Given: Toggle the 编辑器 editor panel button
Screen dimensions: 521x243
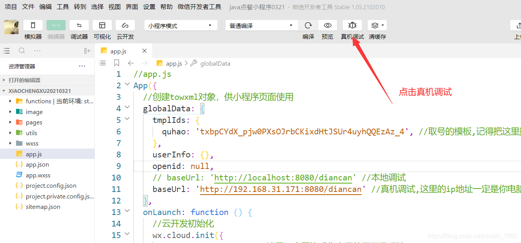Looking at the screenshot, I should point(56,25).
